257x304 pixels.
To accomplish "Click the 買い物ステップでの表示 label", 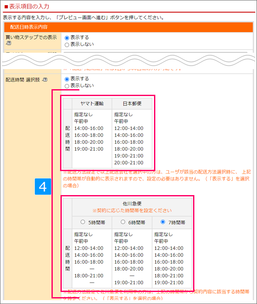I will (x=31, y=37).
